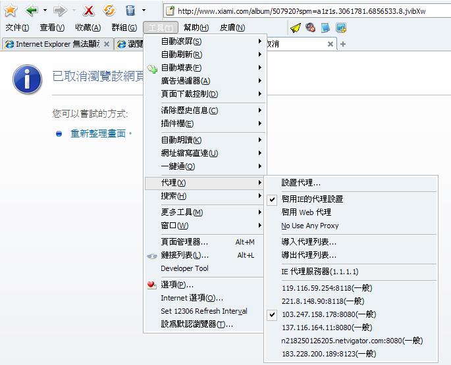The height and width of the screenshot is (365, 451).
Task: Select proxy 137.116.164.11:8080
Action: point(351,328)
